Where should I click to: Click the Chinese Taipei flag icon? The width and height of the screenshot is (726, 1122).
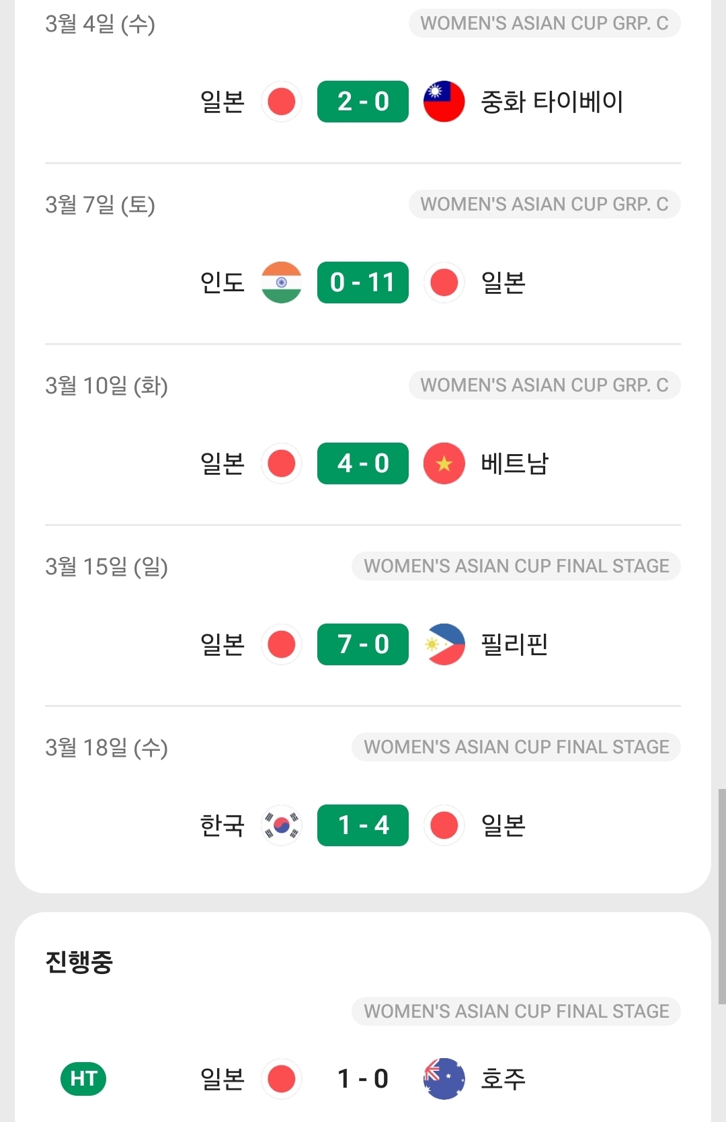[x=444, y=102]
